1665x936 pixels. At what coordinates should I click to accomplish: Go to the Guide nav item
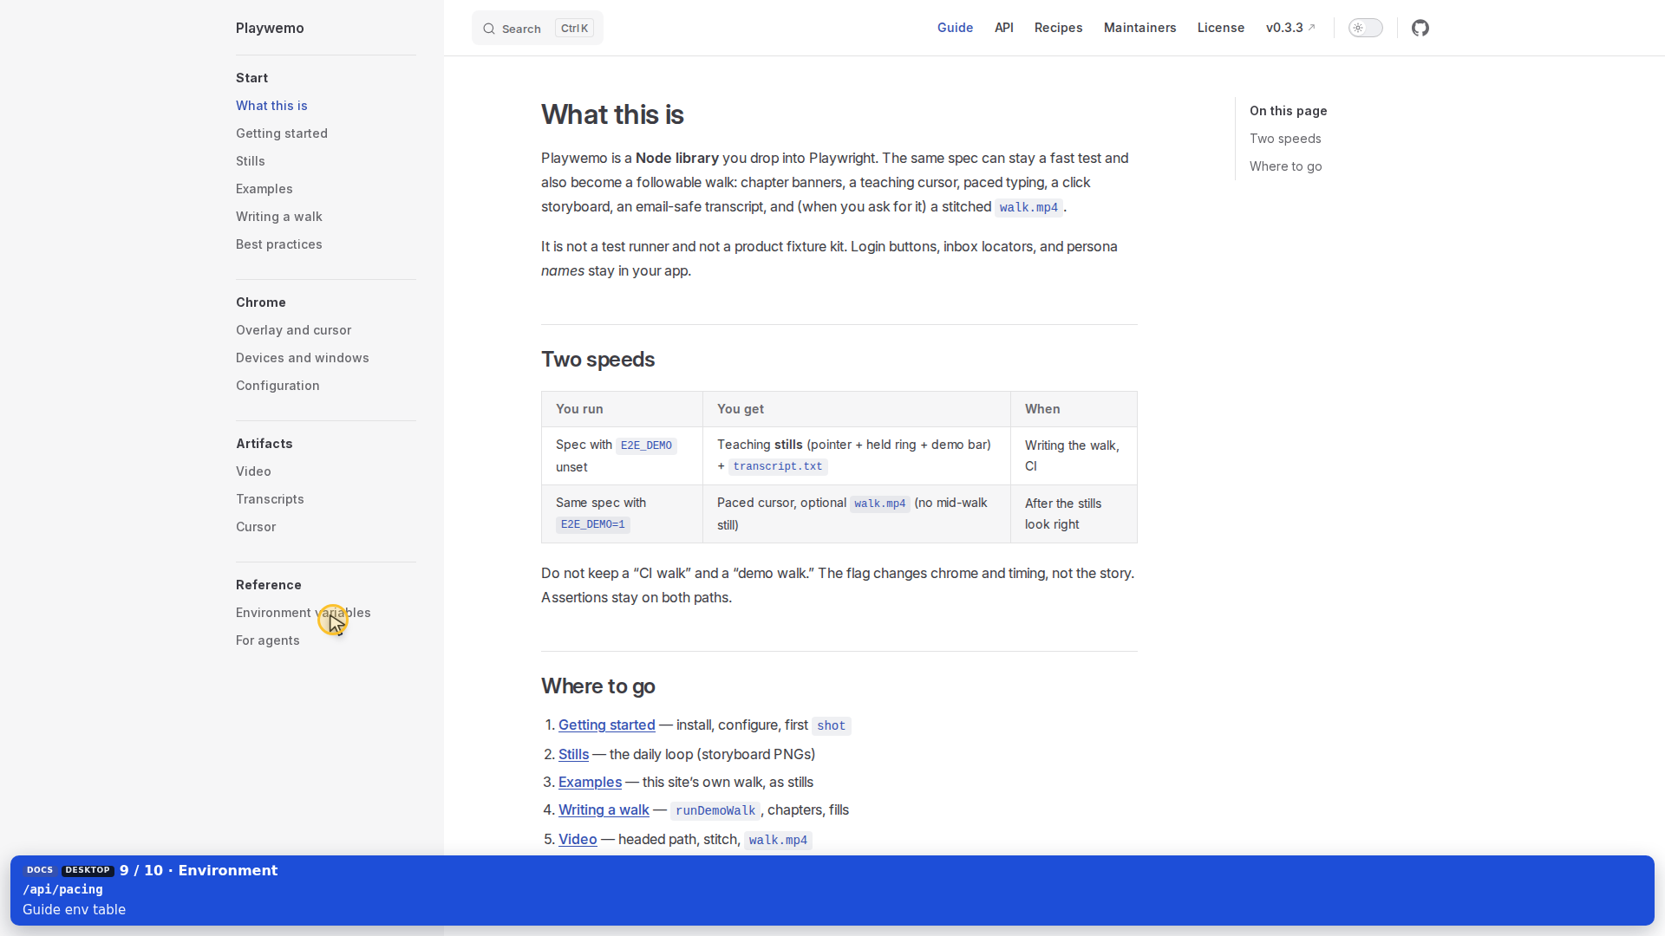[x=955, y=28]
